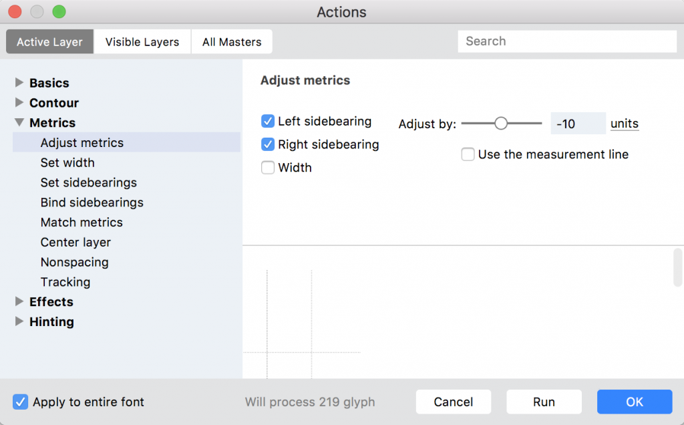The image size is (684, 425).
Task: Expand the Contour category
Action: coord(19,103)
